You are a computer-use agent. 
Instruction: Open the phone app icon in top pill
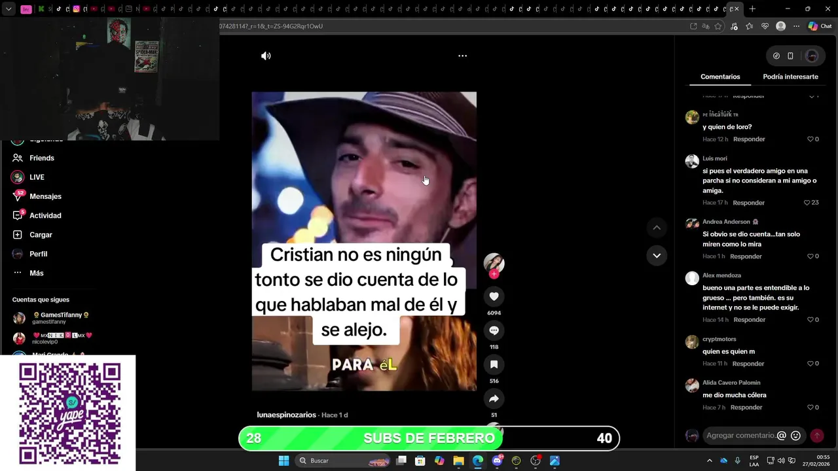790,56
